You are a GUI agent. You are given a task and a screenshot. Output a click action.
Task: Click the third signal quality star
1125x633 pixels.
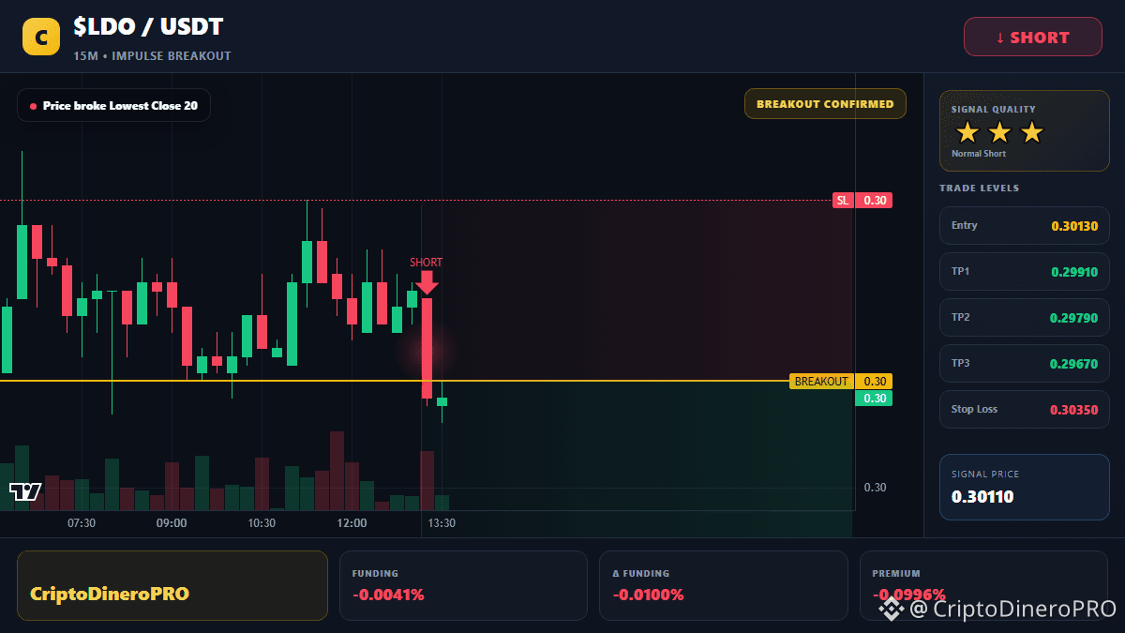[1031, 132]
